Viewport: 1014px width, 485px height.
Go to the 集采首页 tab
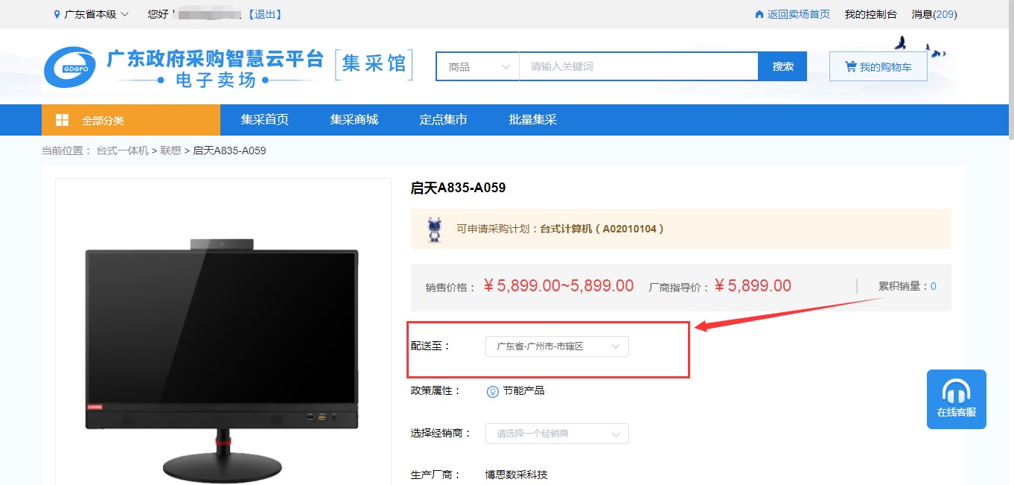tap(264, 120)
